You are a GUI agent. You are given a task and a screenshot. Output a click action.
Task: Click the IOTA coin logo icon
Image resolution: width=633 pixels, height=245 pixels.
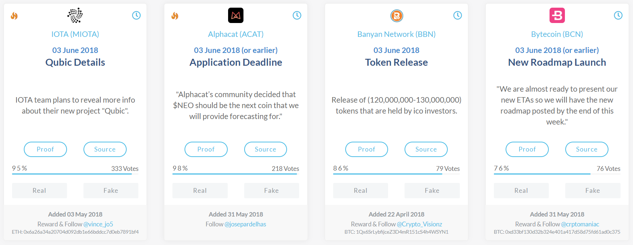[75, 15]
